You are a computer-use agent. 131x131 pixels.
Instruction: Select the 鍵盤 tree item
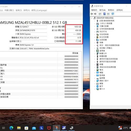click(101, 83)
